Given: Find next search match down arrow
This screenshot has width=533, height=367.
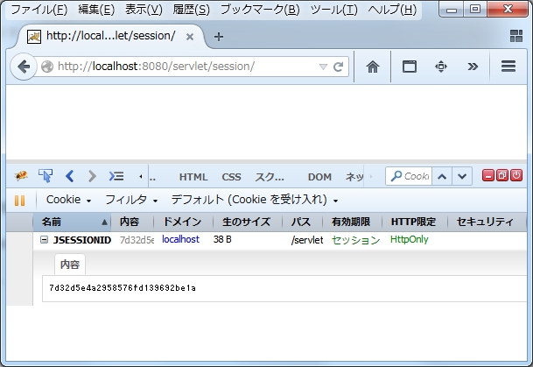Looking at the screenshot, I should (x=462, y=176).
